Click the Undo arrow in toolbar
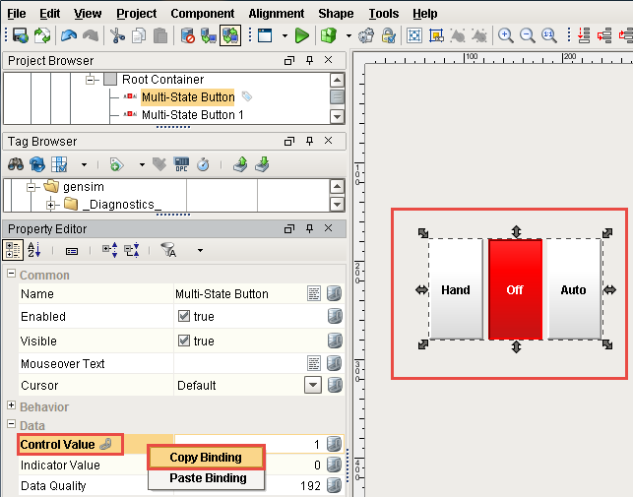633x497 pixels. (x=68, y=35)
